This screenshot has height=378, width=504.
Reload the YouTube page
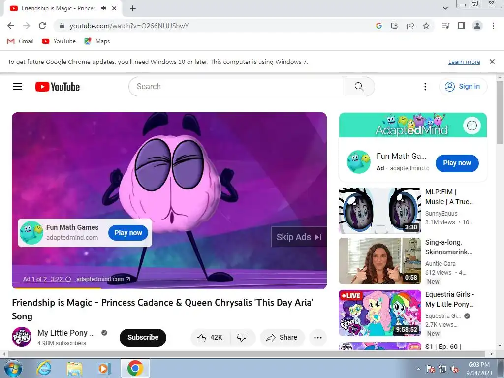[x=42, y=26]
